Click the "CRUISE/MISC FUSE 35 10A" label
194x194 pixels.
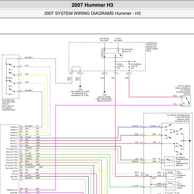[136, 66]
